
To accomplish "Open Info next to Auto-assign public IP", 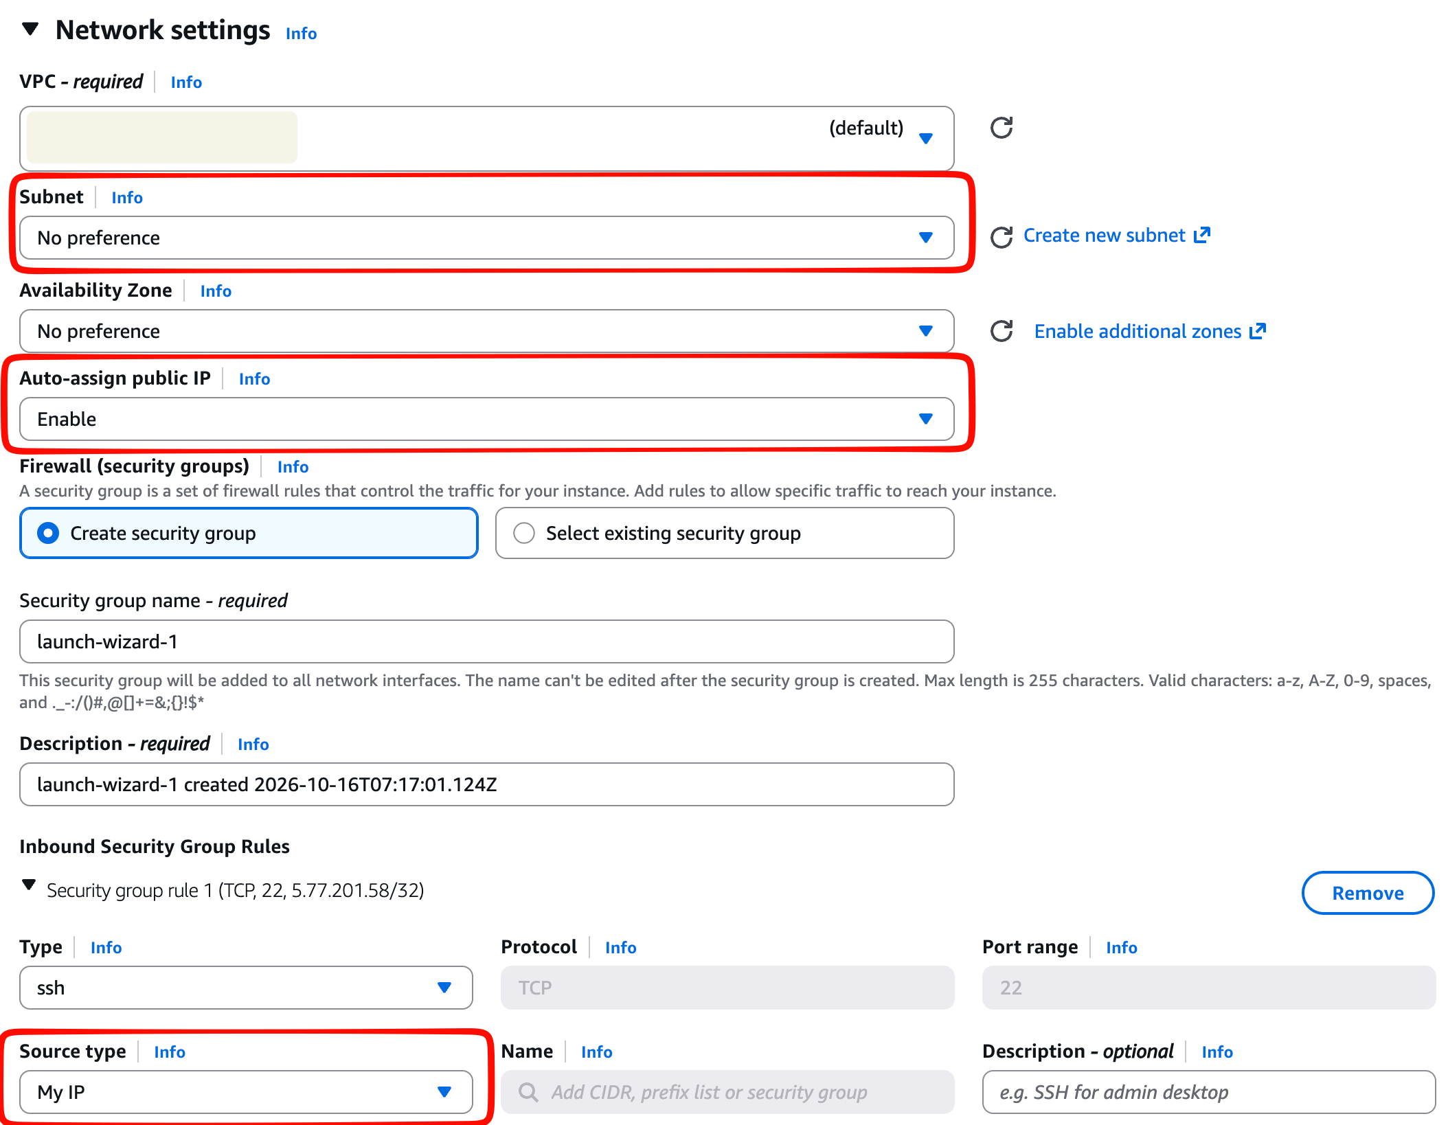I will pos(254,379).
